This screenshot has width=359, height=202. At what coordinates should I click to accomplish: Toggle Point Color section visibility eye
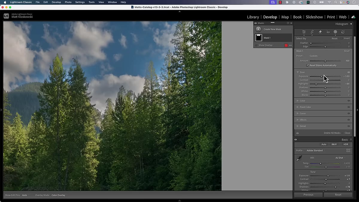(x=349, y=107)
